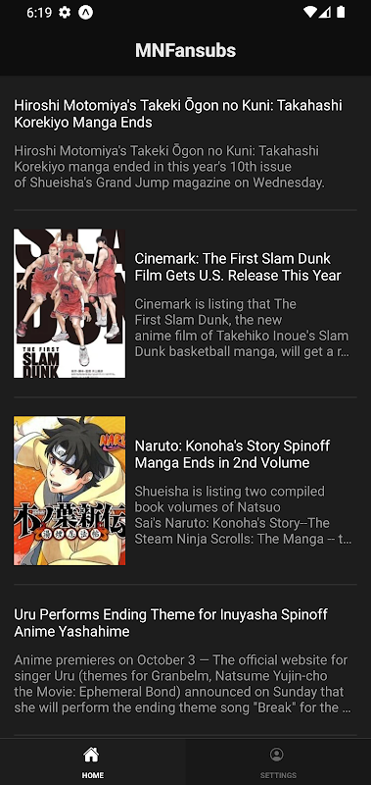Tap the Cinemark is listing summary text
This screenshot has width=371, height=785.
click(242, 328)
